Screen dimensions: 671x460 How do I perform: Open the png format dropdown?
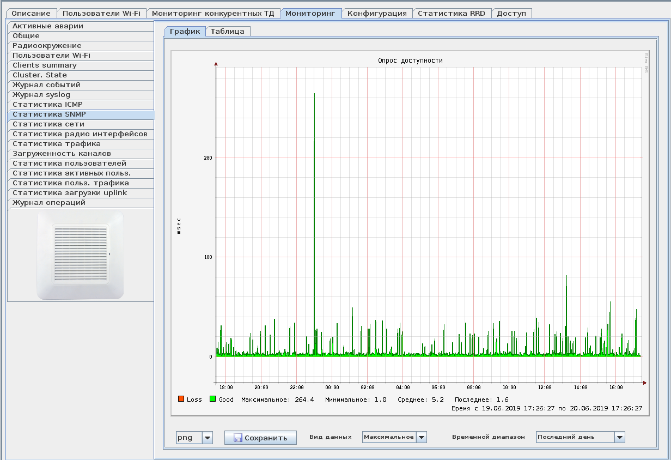(207, 438)
